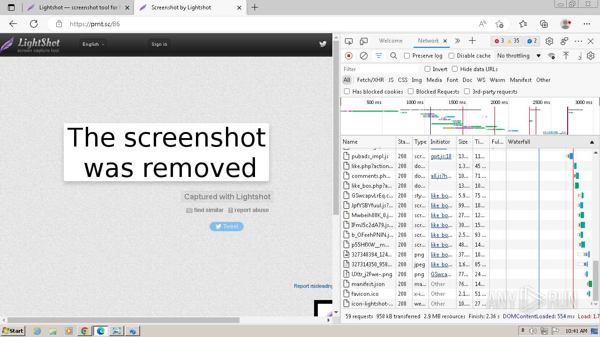The height and width of the screenshot is (337, 600).
Task: Stop recording network log
Action: (x=349, y=56)
